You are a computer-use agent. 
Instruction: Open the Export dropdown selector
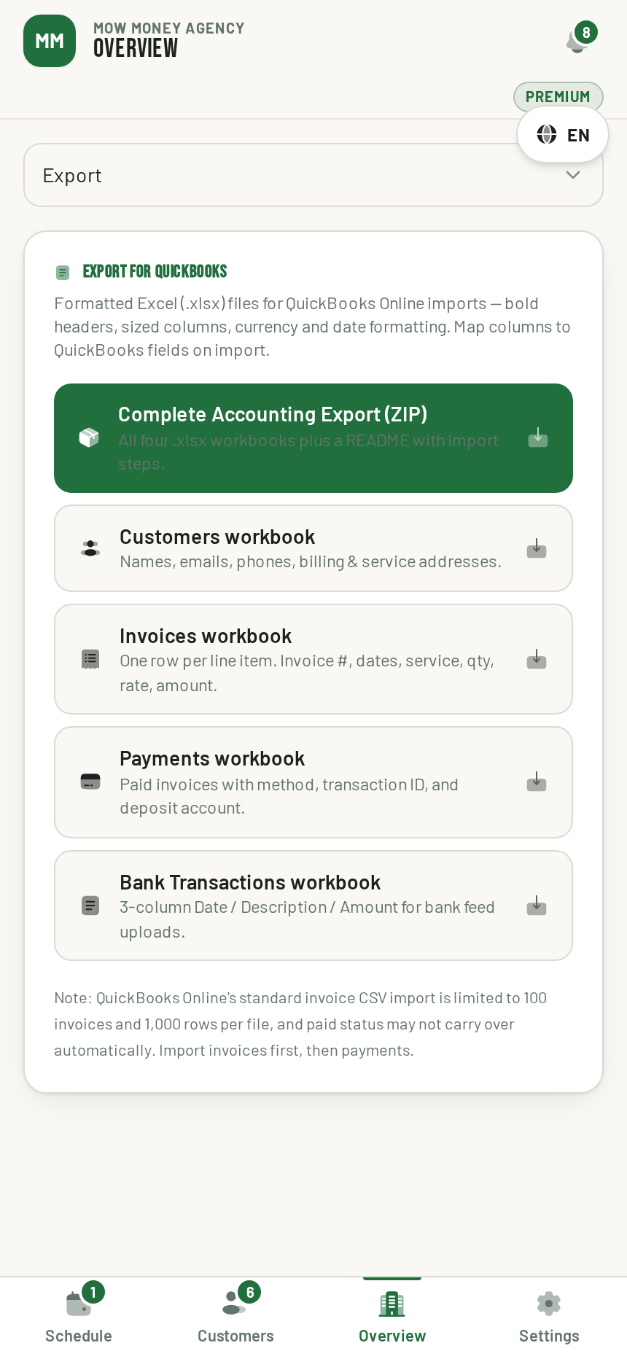point(313,175)
